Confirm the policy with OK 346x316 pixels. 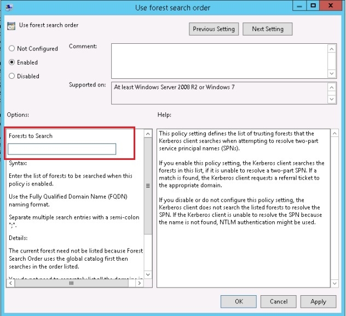click(x=239, y=301)
